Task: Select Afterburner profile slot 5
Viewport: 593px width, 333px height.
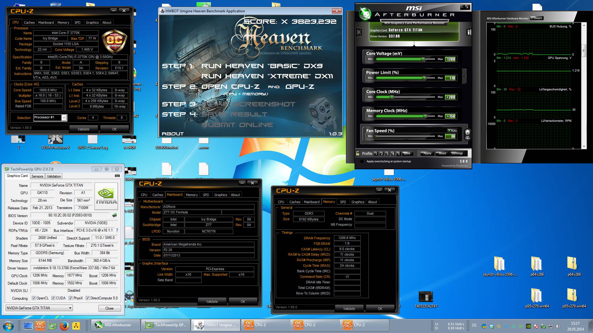Action: [x=398, y=153]
